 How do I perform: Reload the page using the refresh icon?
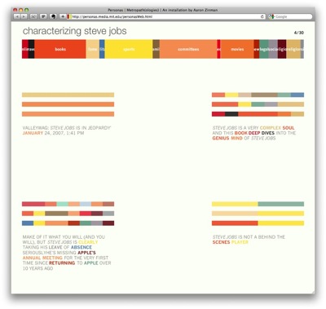262,16
